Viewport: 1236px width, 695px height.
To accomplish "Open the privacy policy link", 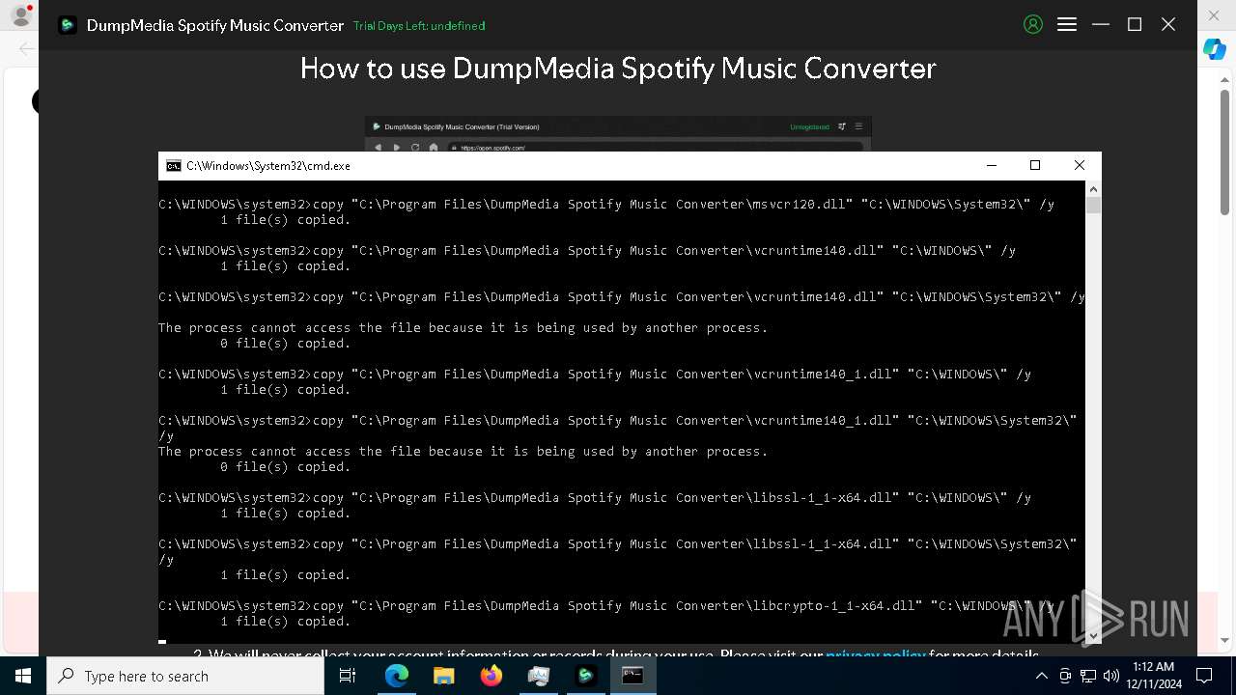I will [876, 653].
